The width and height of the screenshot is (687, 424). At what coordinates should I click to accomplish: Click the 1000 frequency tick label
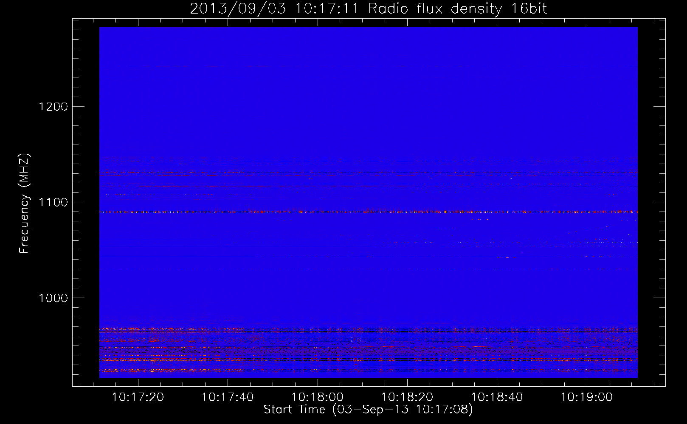53,298
